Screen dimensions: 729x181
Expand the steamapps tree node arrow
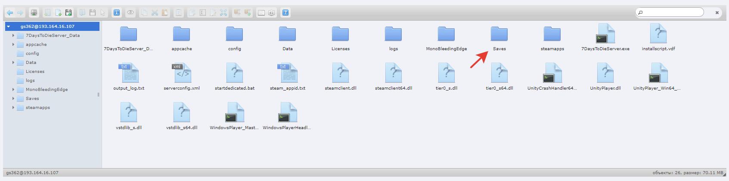[x=13, y=107]
